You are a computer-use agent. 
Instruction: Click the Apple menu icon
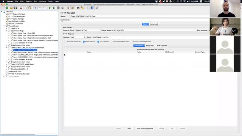(x=3, y=2)
